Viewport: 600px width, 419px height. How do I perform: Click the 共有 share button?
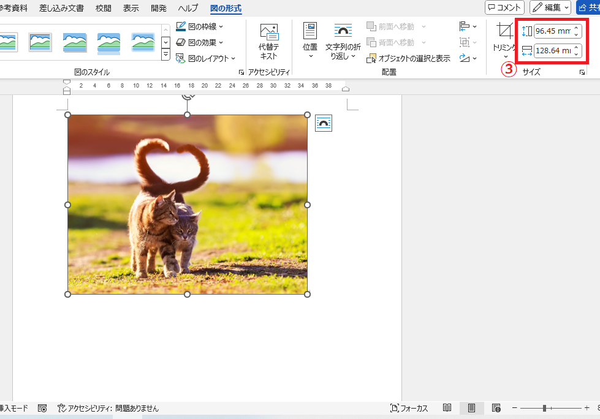click(x=588, y=7)
